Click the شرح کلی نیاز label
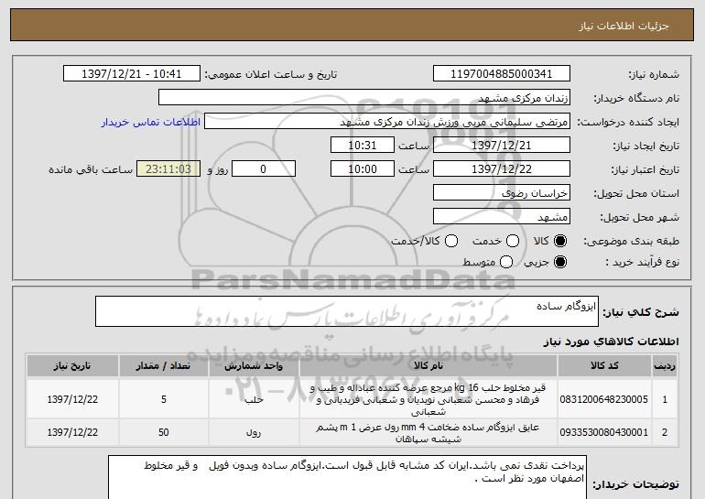This screenshot has height=499, width=705. [x=641, y=311]
